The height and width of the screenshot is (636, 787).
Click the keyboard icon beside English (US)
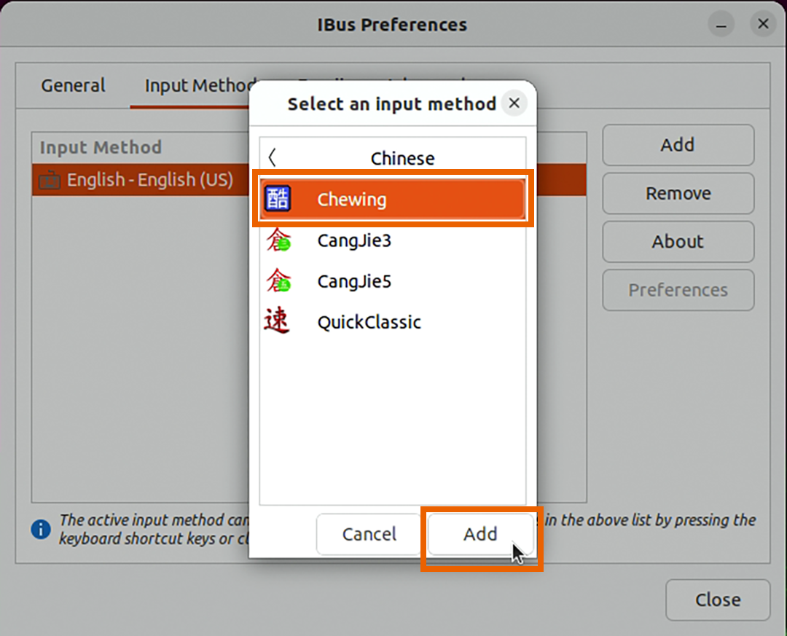[50, 180]
